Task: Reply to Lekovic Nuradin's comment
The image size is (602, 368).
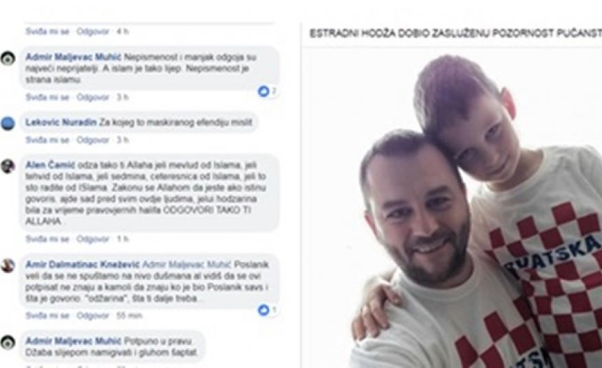Action: tap(93, 140)
